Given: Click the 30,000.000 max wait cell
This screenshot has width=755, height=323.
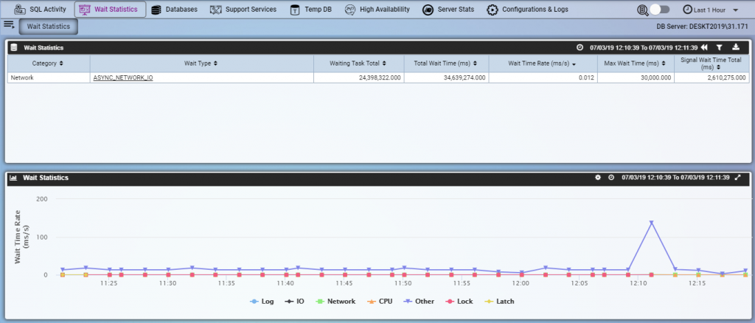Looking at the screenshot, I should pos(635,77).
